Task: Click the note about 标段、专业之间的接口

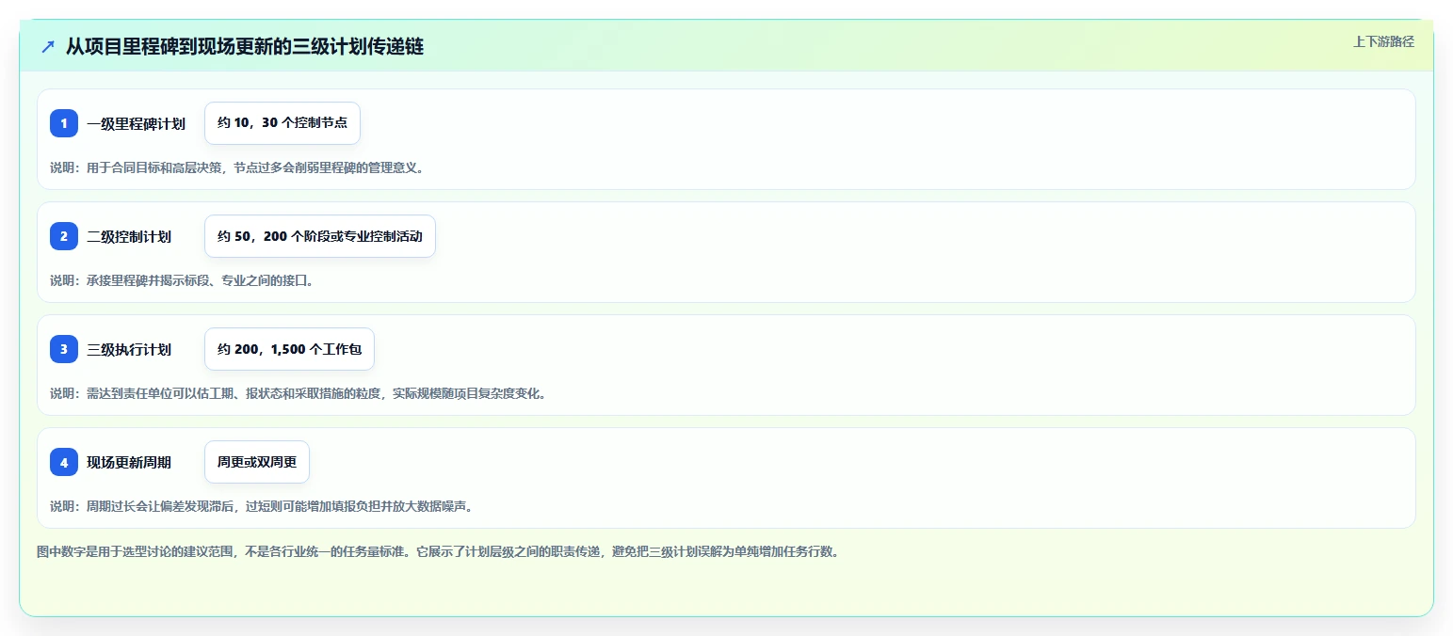Action: (x=182, y=281)
